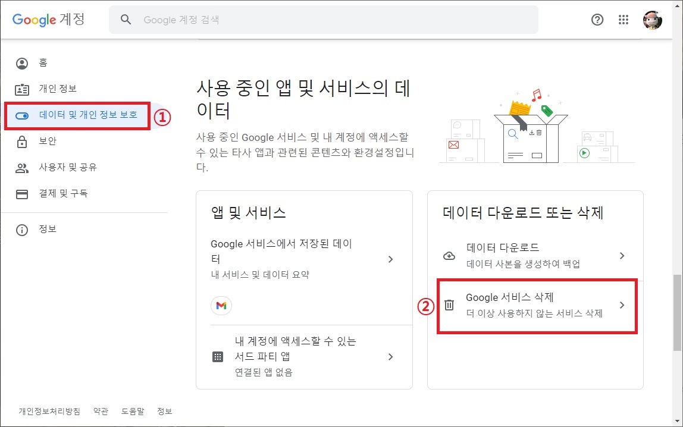Open the Google apps grid icon

click(x=624, y=20)
